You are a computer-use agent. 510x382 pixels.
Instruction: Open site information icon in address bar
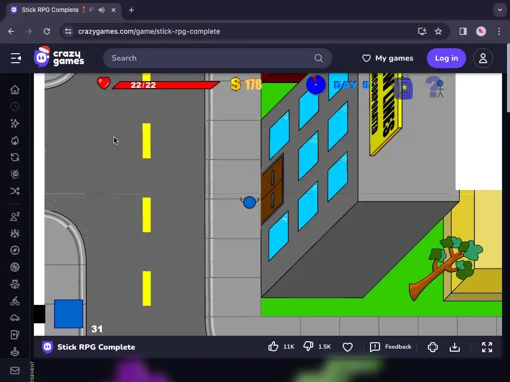point(68,31)
